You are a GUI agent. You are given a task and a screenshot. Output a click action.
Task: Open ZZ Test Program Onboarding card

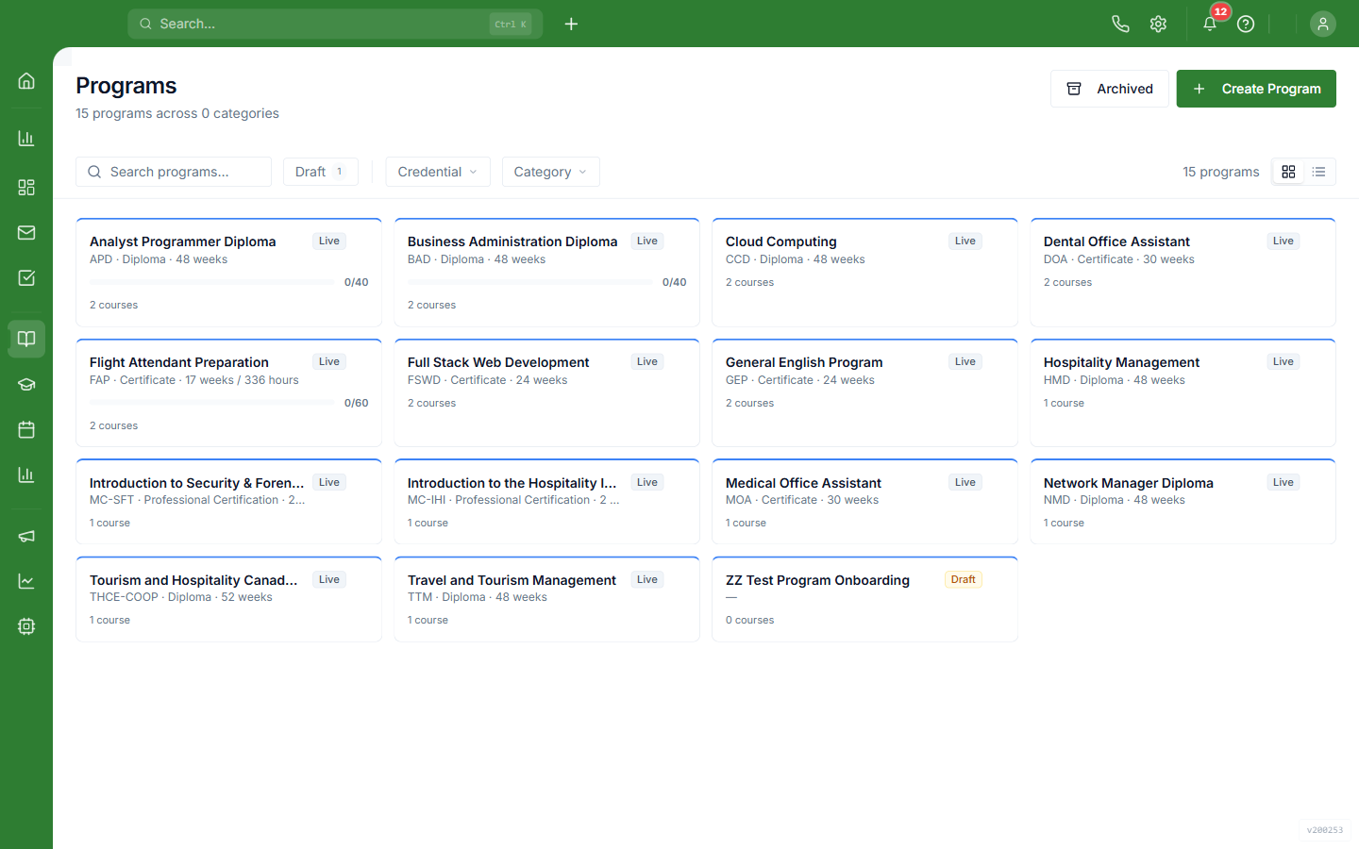(864, 599)
